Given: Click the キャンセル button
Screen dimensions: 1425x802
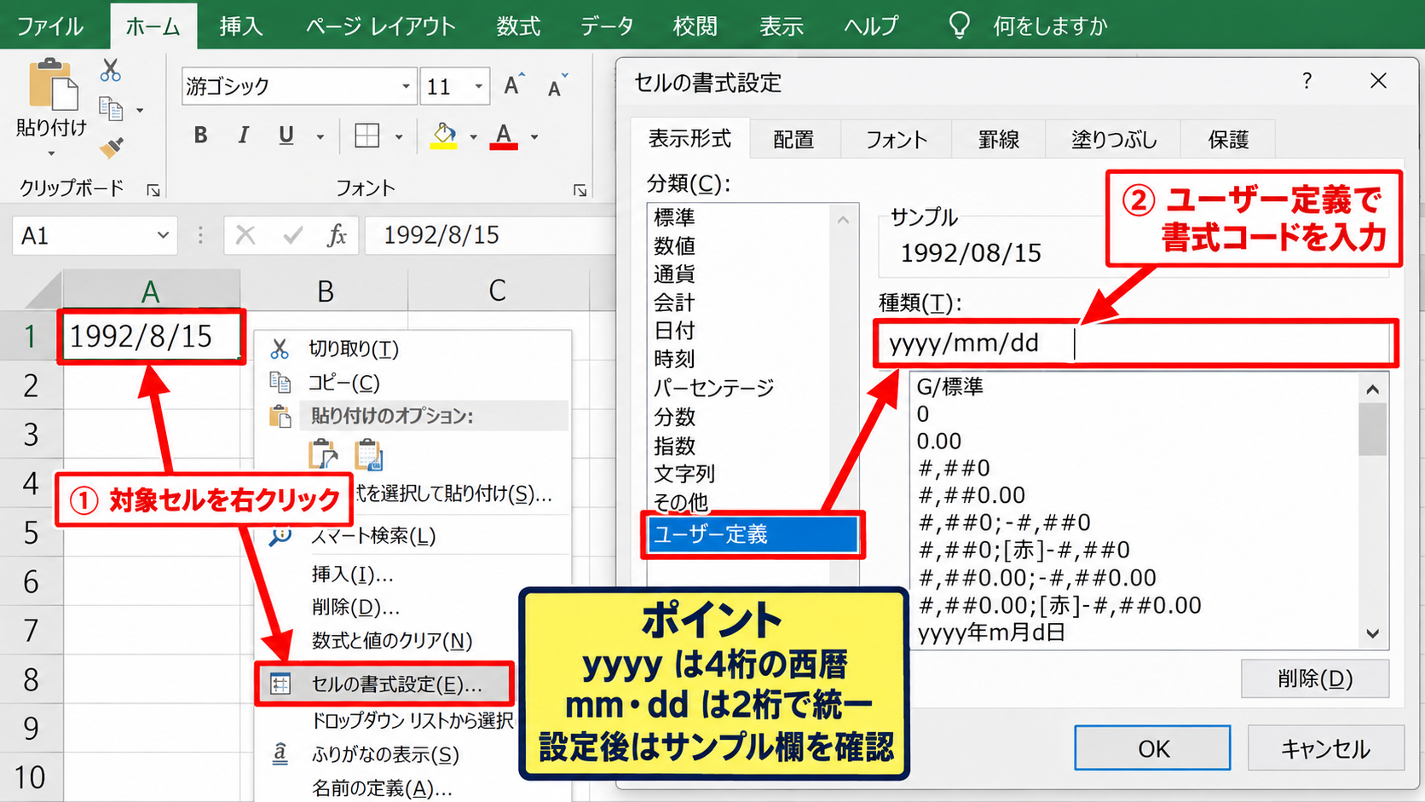Looking at the screenshot, I should point(1326,748).
